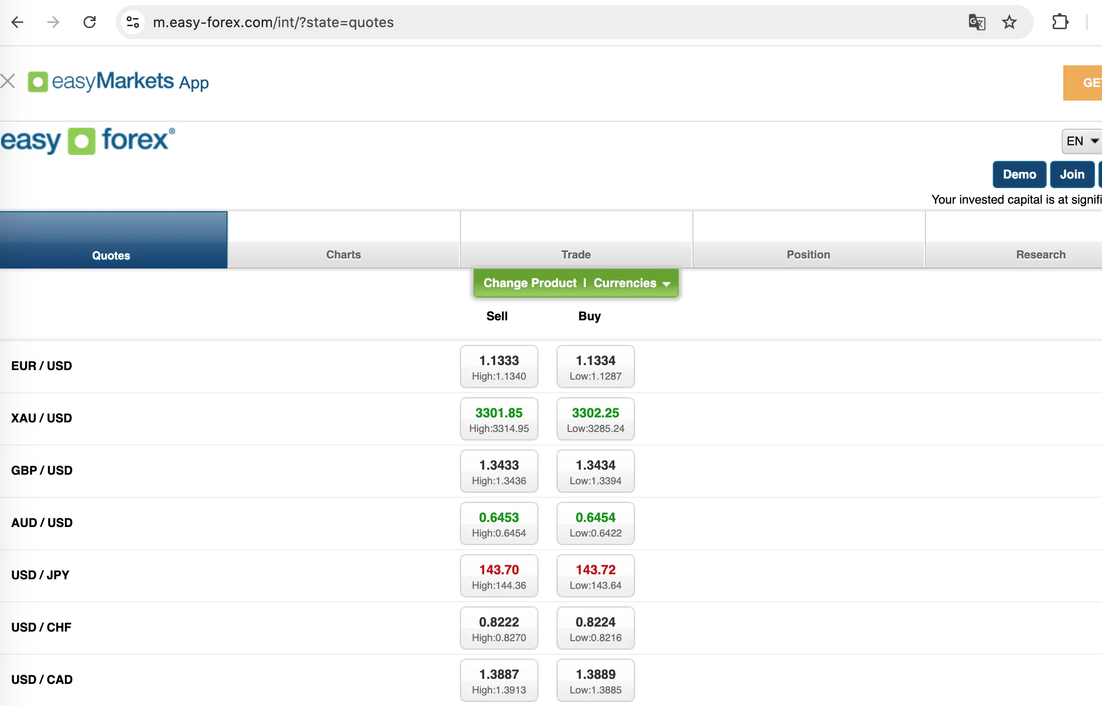Image resolution: width=1102 pixels, height=706 pixels.
Task: Select the USD / JPY pair label
Action: [40, 575]
